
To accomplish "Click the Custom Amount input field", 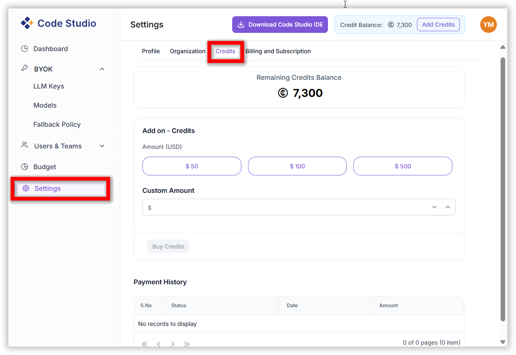I will click(287, 207).
